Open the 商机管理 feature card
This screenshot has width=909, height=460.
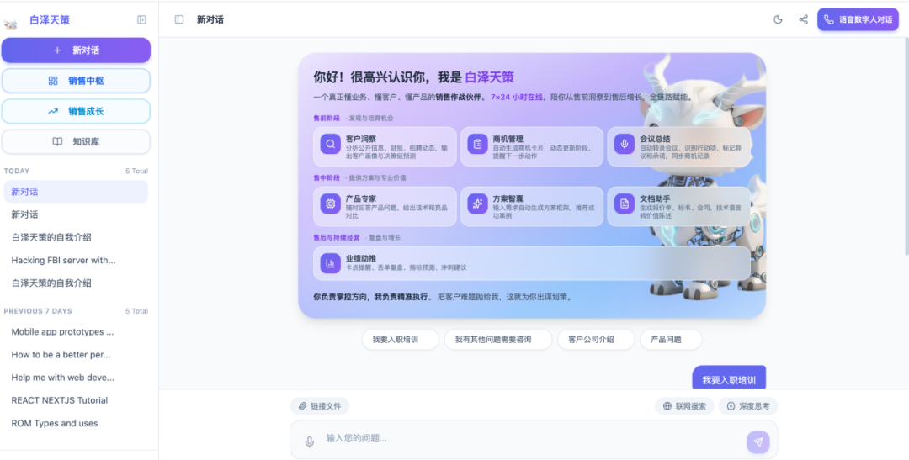(532, 147)
